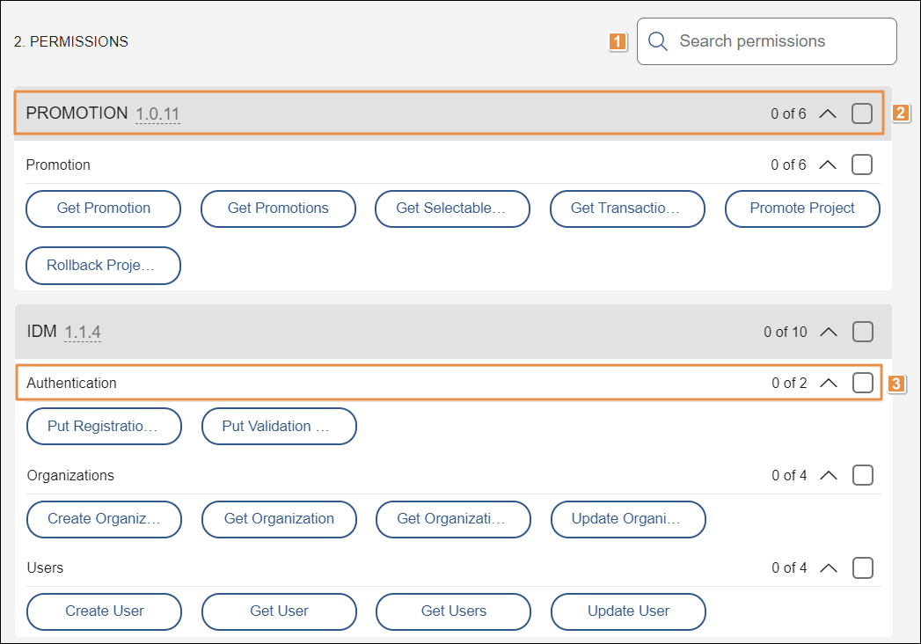Viewport: 921px width, 644px height.
Task: Collapse the PROMOTION section
Action: [827, 113]
